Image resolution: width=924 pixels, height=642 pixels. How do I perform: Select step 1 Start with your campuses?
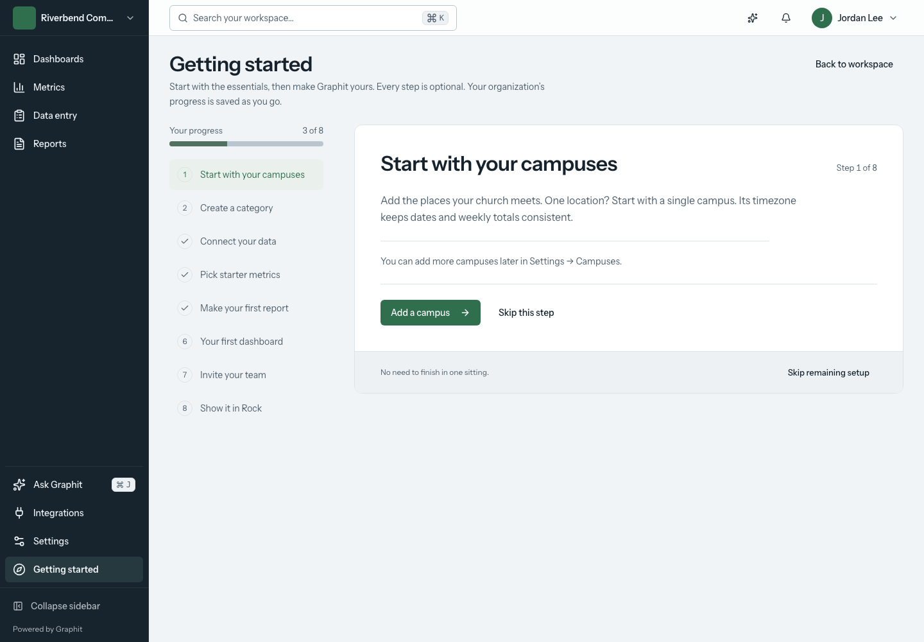tap(246, 175)
